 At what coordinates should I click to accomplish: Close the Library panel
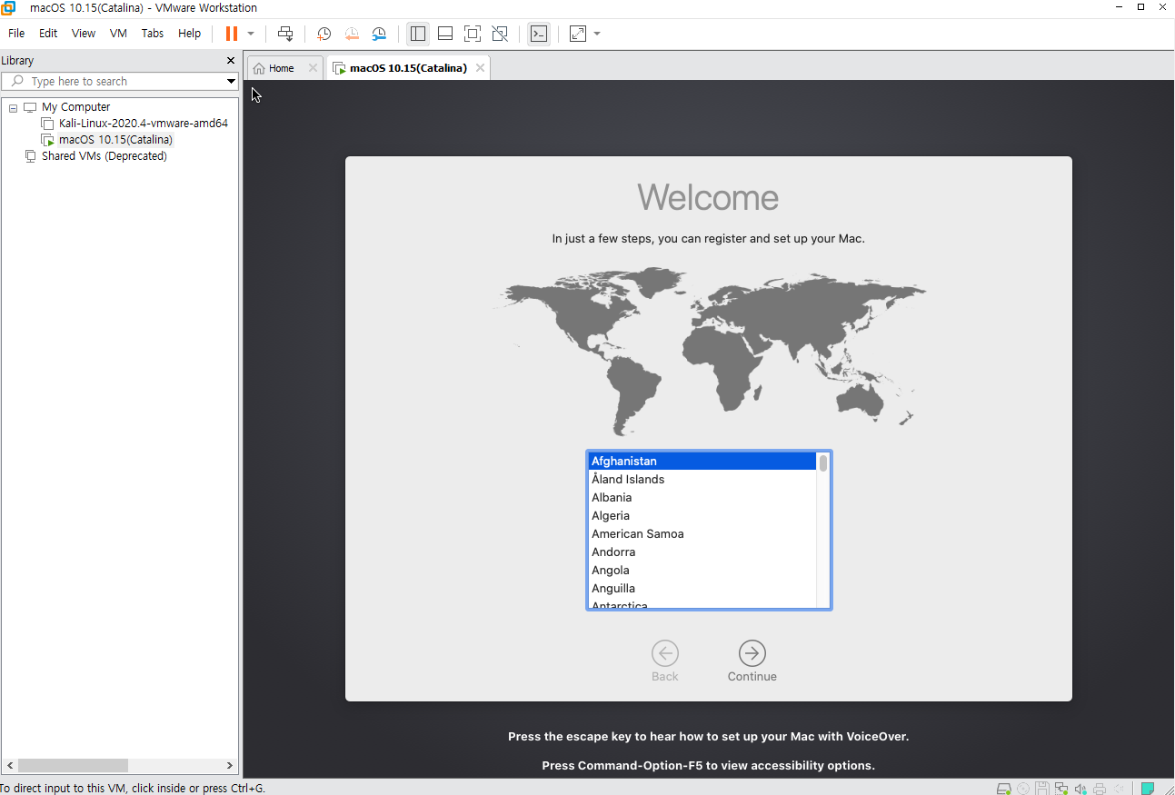coord(230,61)
